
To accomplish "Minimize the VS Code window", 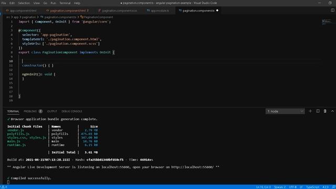I will [x=319, y=3].
